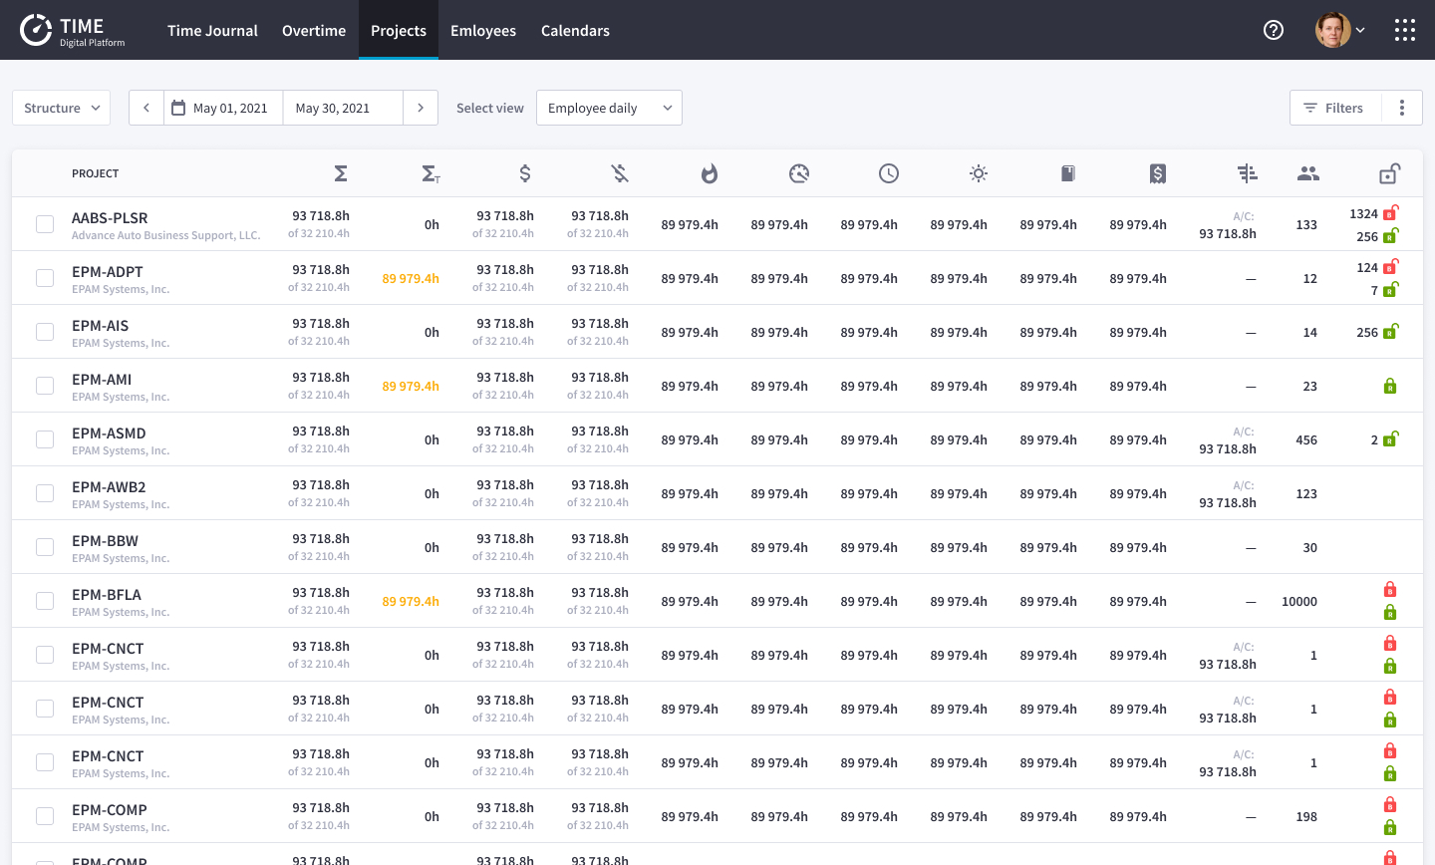Open the apps grid menu icon
1435x865 pixels.
click(x=1404, y=30)
